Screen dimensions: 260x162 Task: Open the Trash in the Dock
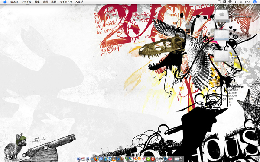181,159
